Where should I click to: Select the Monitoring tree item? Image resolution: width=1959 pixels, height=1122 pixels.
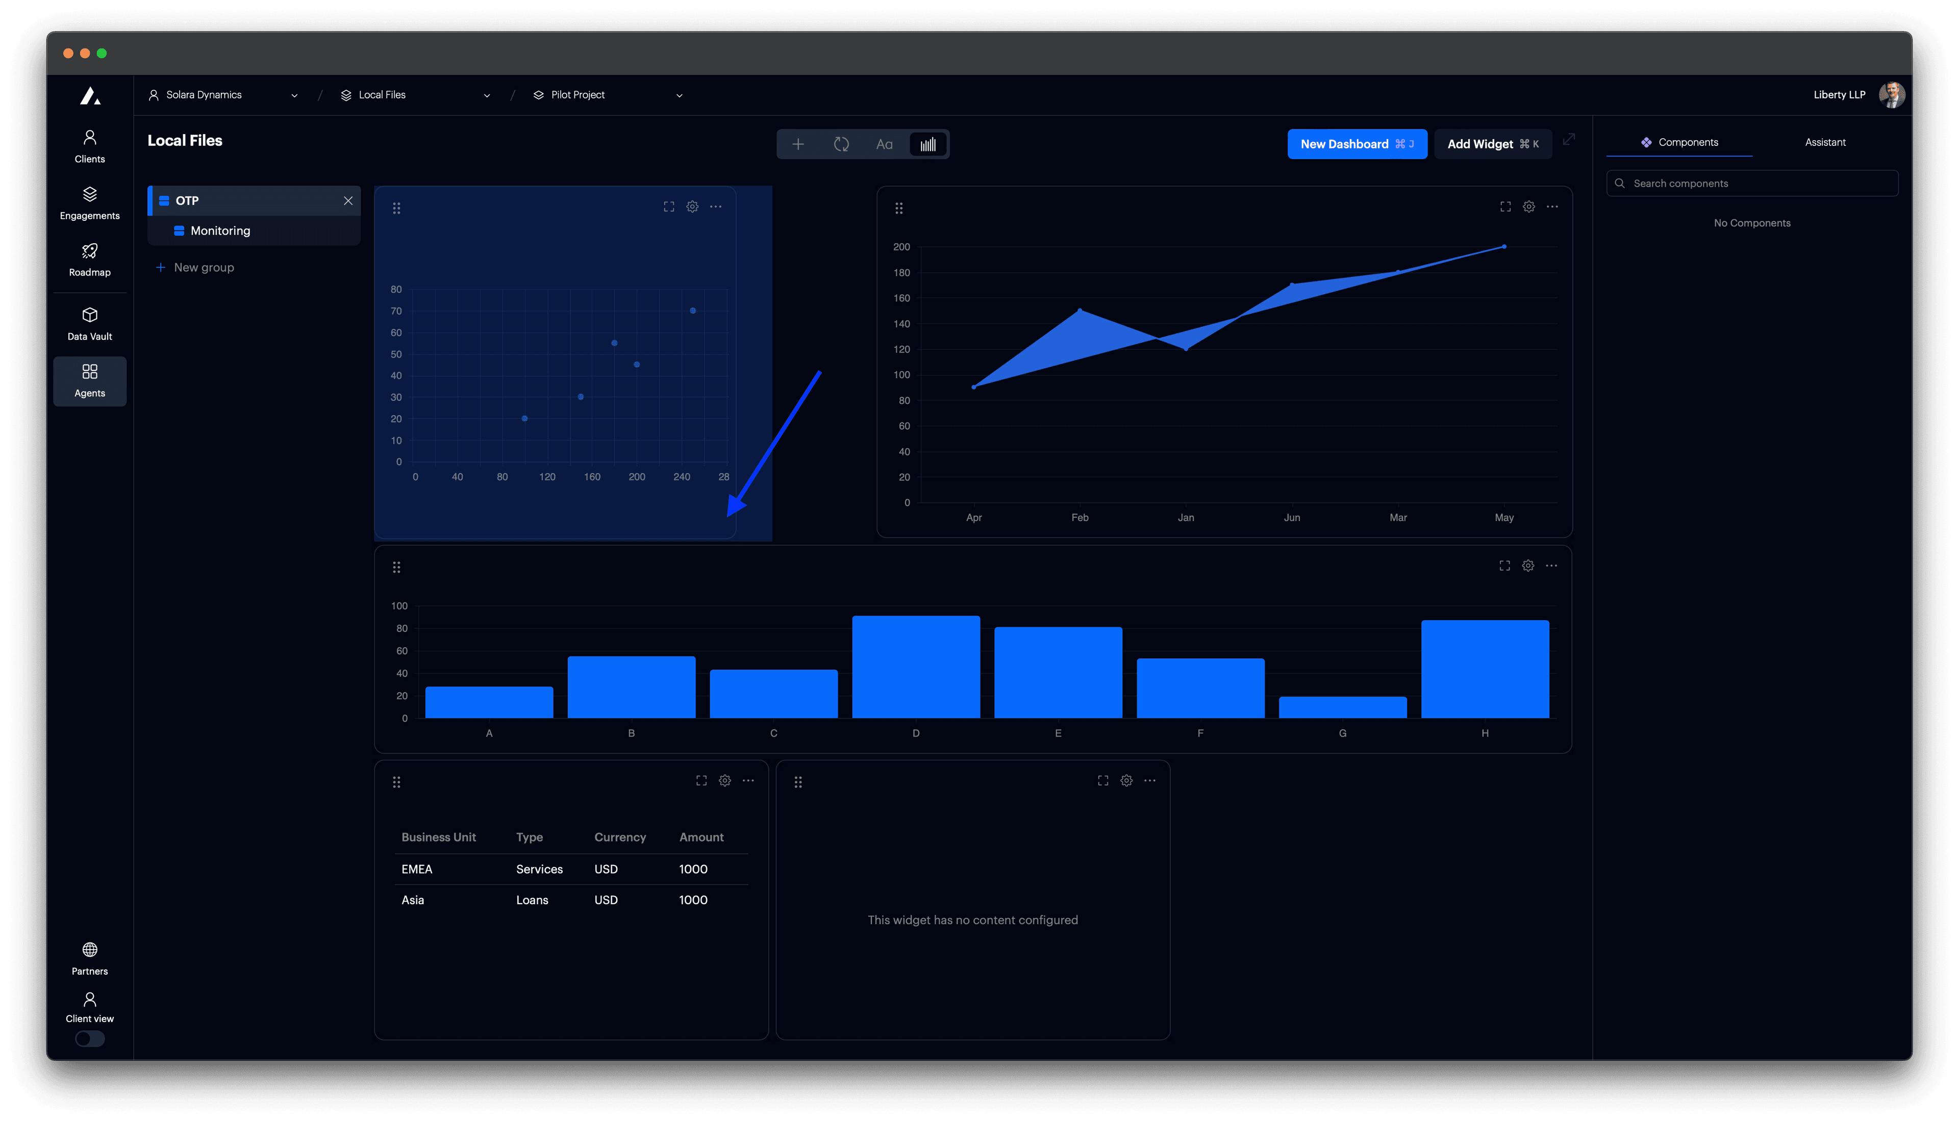[x=220, y=231]
